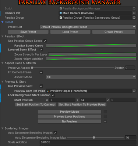Image resolution: width=138 pixels, height=146 pixels.
Task: Click the ParallaxBackgroundManager script icon
Action: pos(61,8)
